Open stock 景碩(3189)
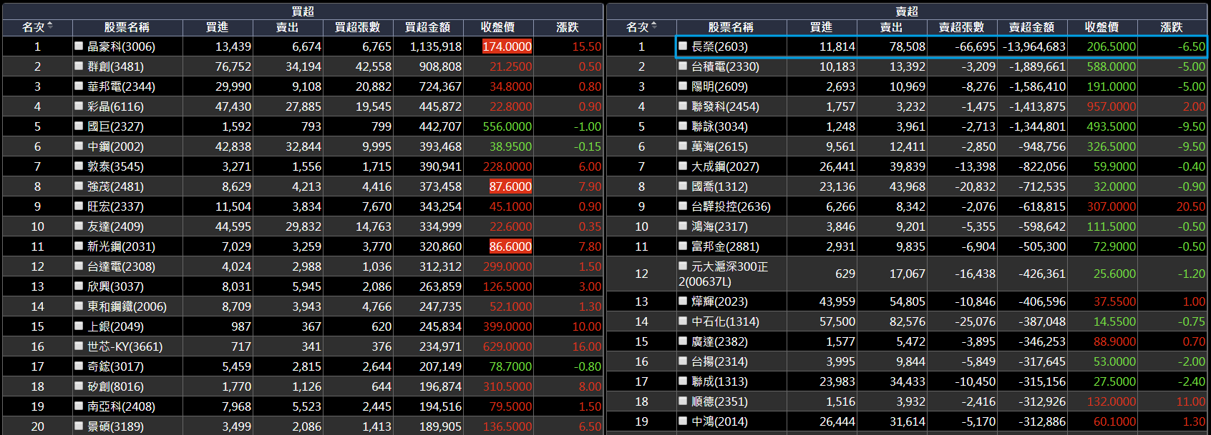This screenshot has width=1211, height=435. (x=115, y=426)
